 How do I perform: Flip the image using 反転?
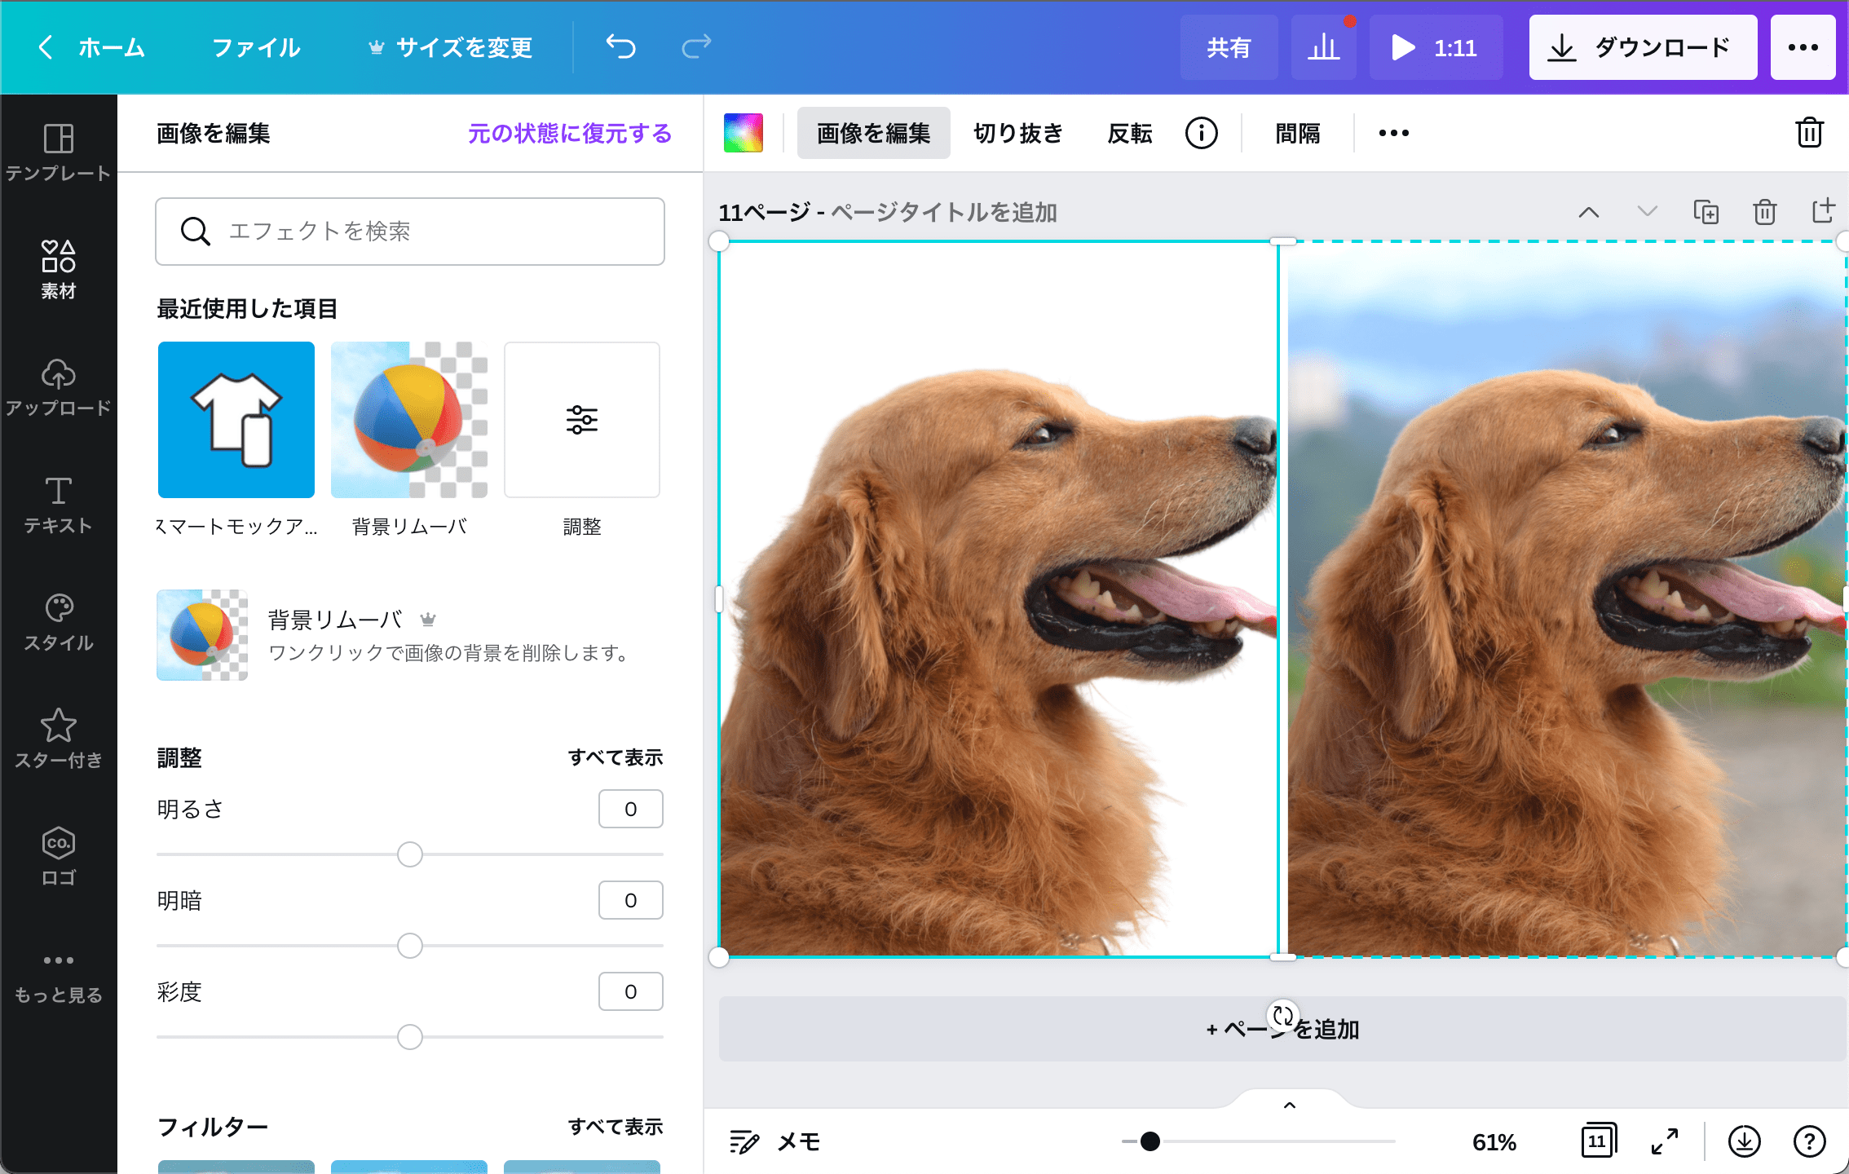pyautogui.click(x=1129, y=132)
